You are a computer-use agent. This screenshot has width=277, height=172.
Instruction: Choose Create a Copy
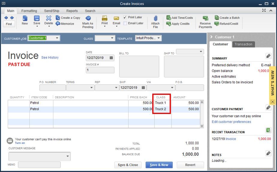(68, 18)
